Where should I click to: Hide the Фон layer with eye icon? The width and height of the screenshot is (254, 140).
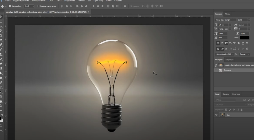[x=216, y=115]
